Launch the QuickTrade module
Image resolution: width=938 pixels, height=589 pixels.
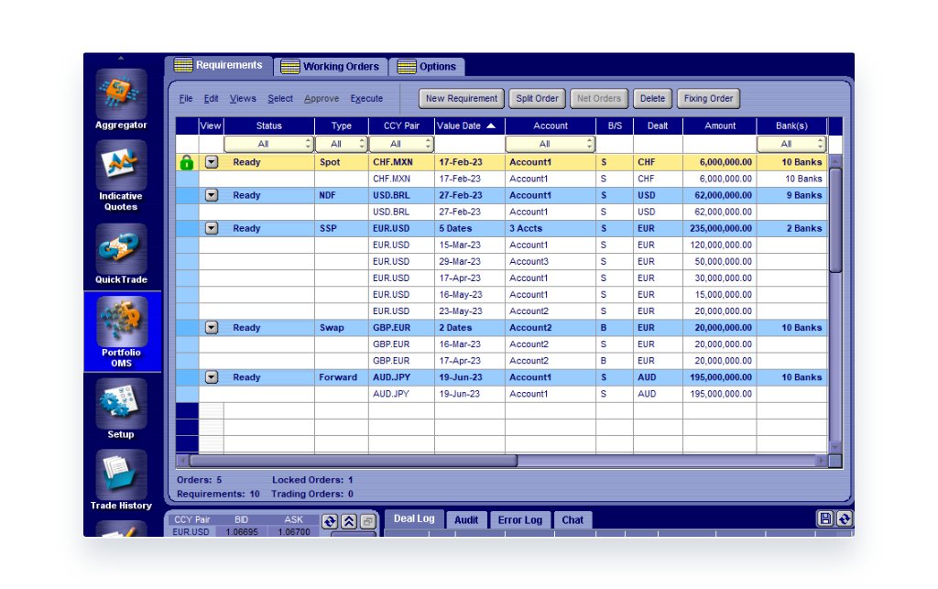(121, 248)
